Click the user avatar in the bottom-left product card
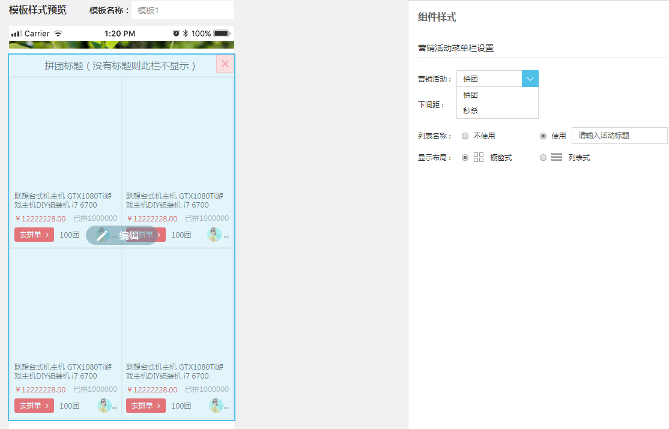Screen dimensions: 669x429 coord(104,406)
